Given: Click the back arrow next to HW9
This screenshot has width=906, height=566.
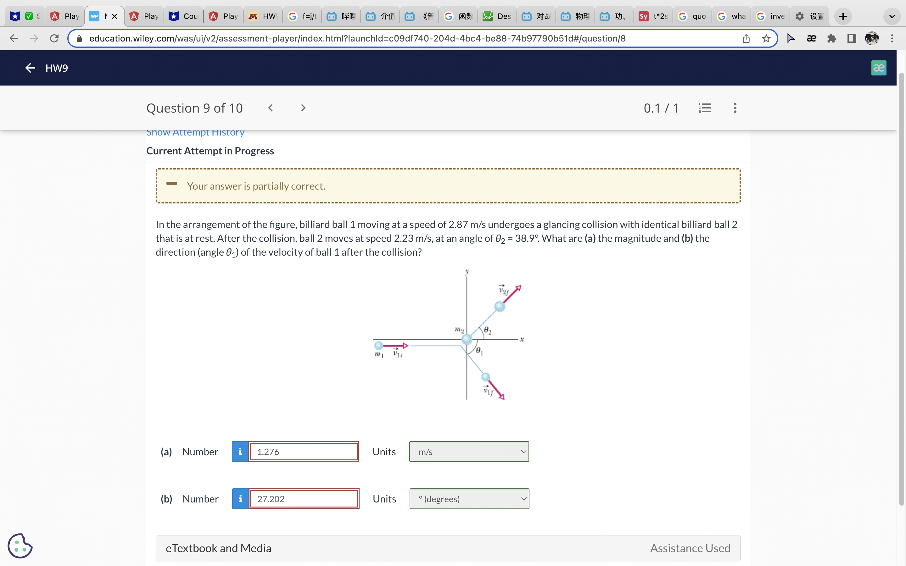Looking at the screenshot, I should click(30, 68).
